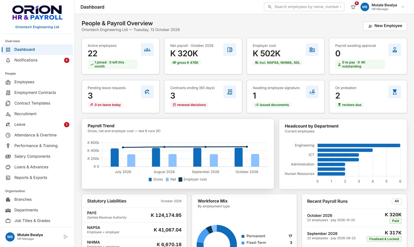Click the Net payroll wallet icon

pos(230,50)
